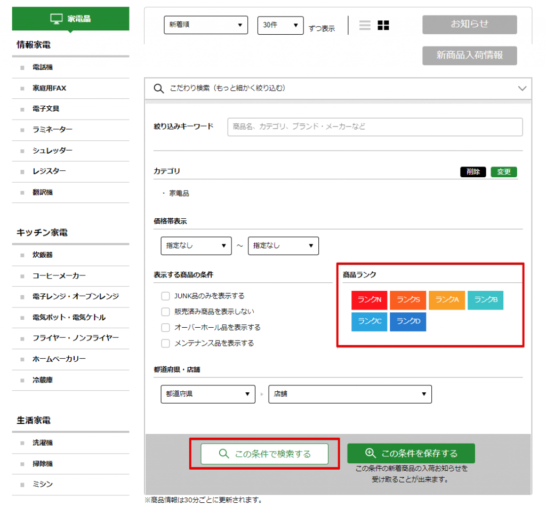This screenshot has width=546, height=506.
Task: Switch to grid view layout icon
Action: [x=383, y=25]
